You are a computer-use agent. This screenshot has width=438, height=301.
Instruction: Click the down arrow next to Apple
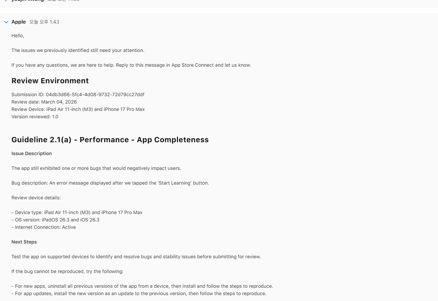point(6,22)
